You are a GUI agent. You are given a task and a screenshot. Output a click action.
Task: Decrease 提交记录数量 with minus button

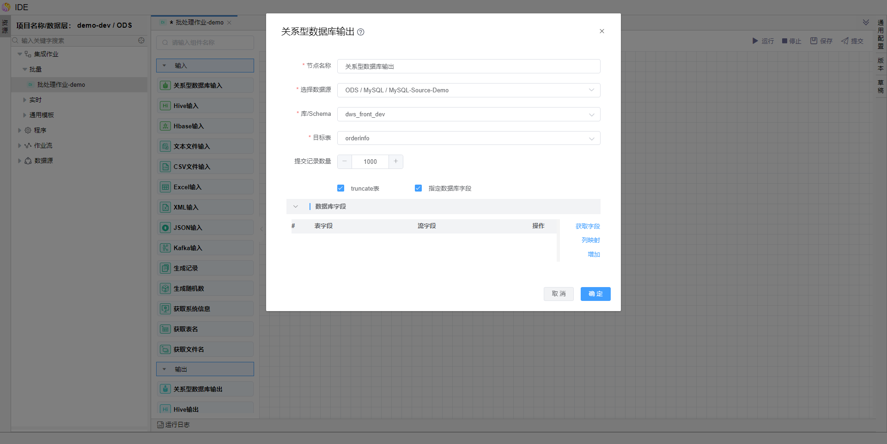(345, 162)
